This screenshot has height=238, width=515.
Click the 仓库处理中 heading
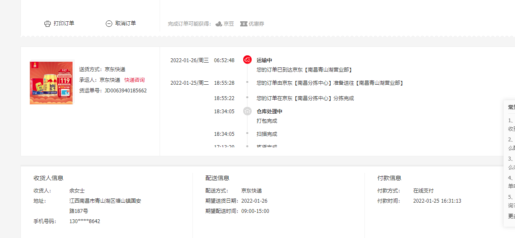[269, 112]
